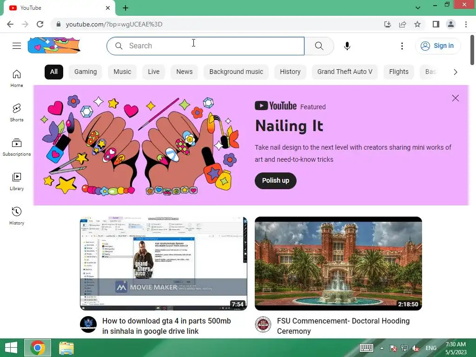The height and width of the screenshot is (357, 476).
Task: Open Subscriptions from the sidebar
Action: point(17,147)
